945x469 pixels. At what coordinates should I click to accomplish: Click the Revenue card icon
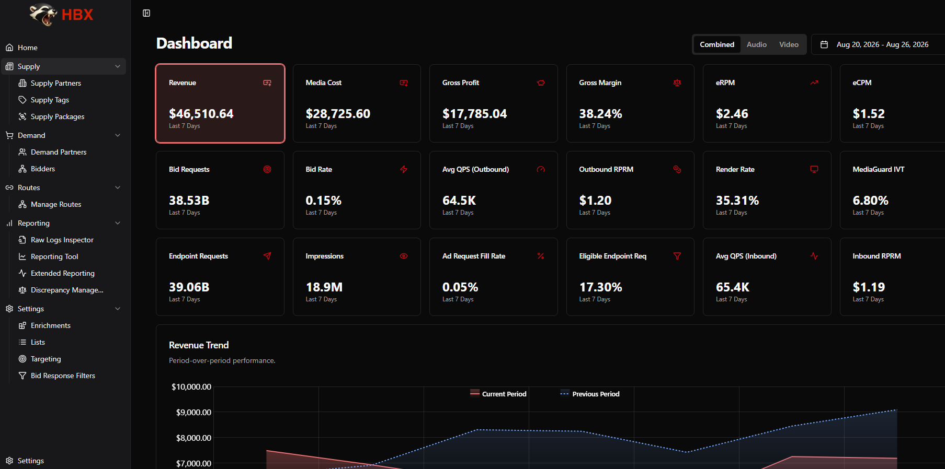click(267, 83)
